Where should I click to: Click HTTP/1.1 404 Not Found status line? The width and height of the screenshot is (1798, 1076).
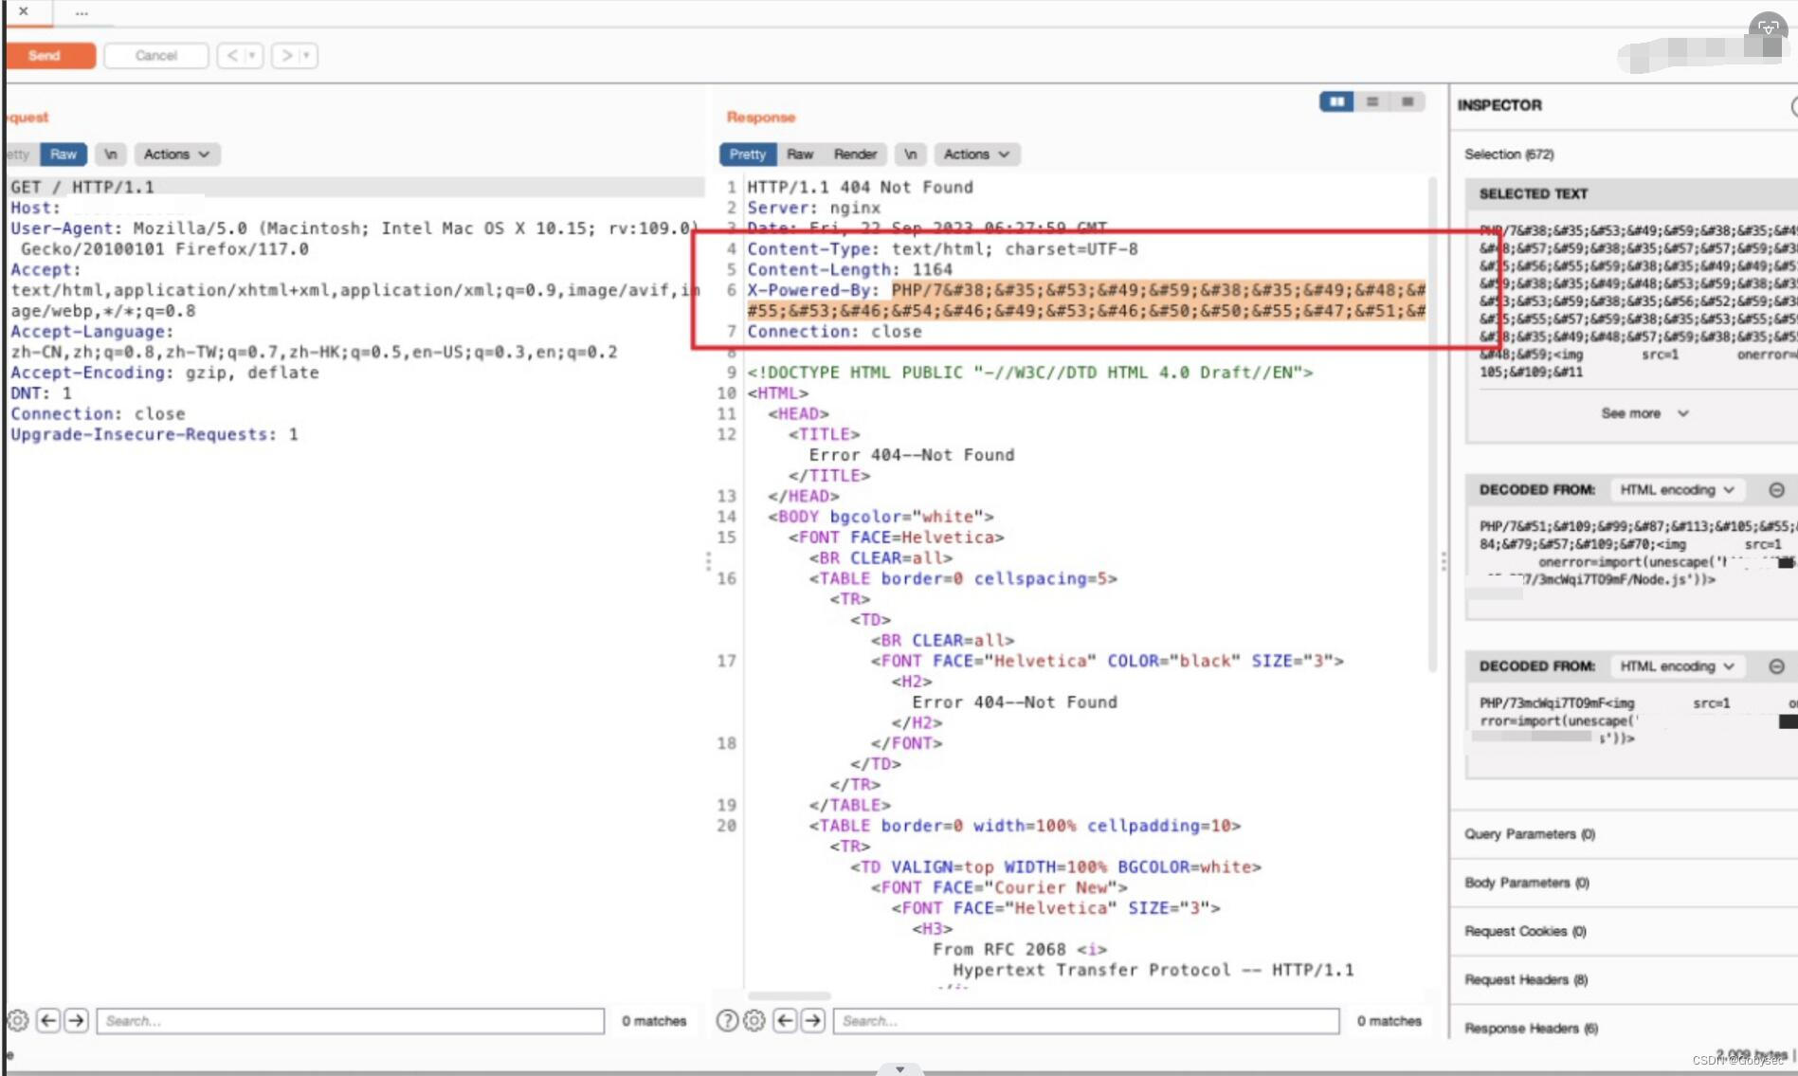point(860,188)
